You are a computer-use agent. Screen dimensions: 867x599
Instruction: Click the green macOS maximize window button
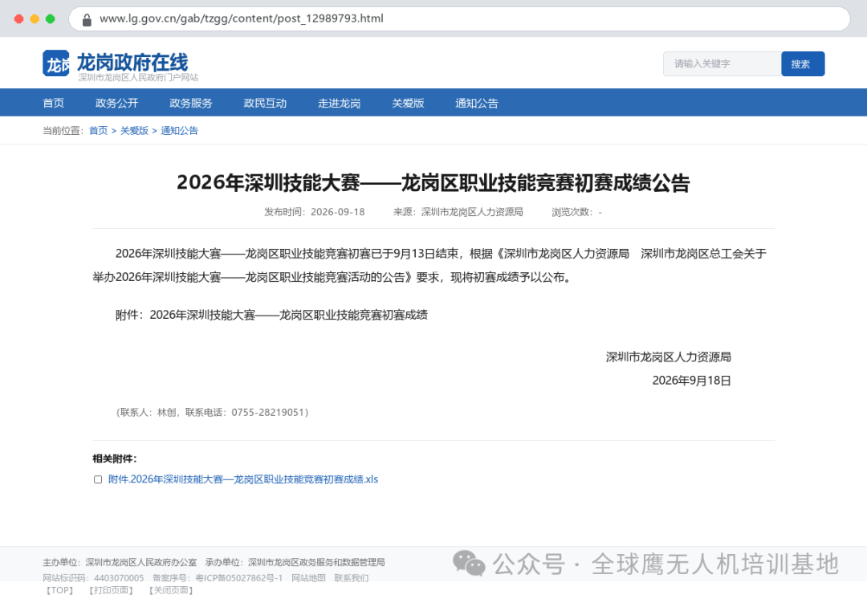coord(51,18)
